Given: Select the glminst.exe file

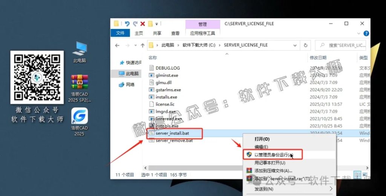Looking at the screenshot, I should pos(167,75).
